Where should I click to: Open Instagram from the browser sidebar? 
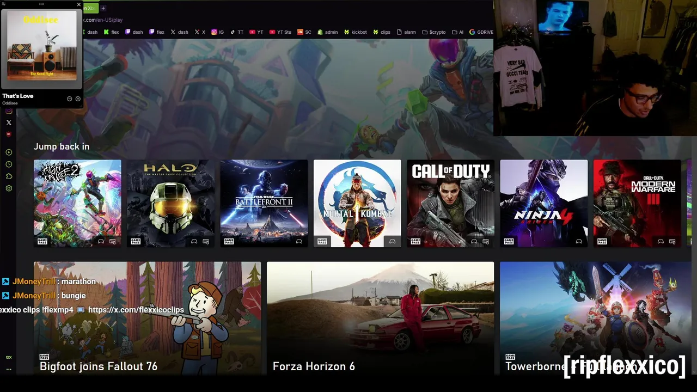9,111
